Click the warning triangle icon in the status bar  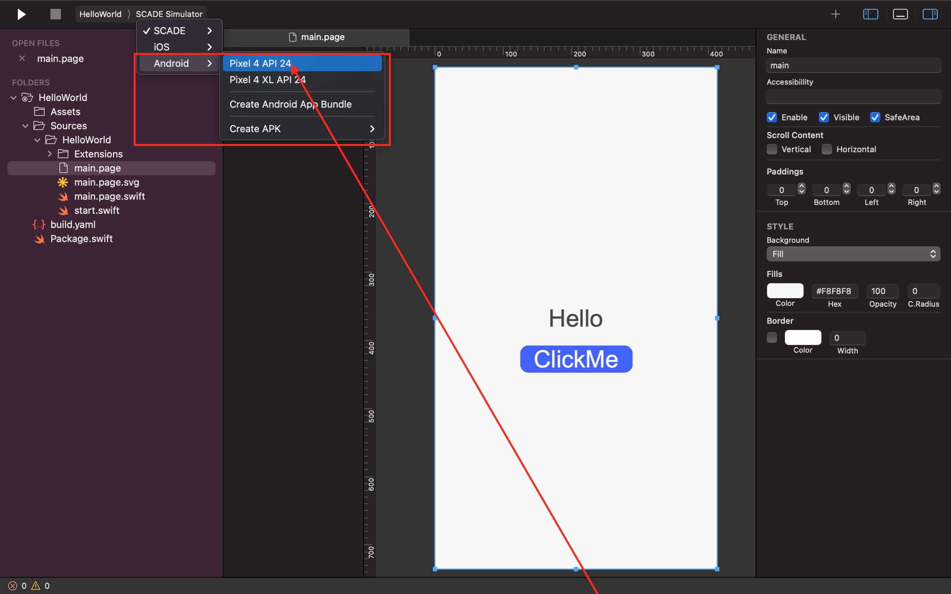pyautogui.click(x=36, y=586)
